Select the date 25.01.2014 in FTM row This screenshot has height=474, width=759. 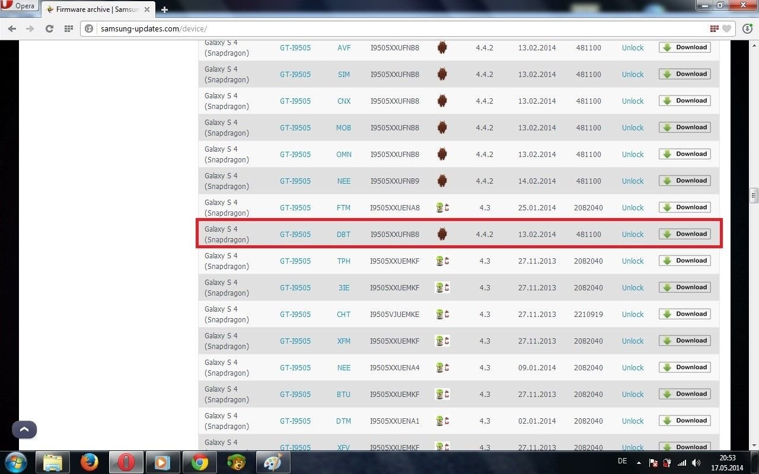(537, 208)
